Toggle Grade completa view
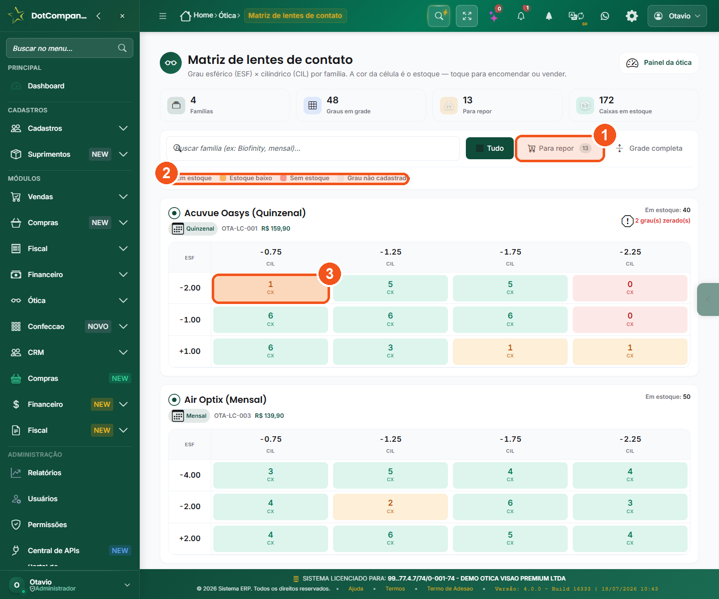 (x=649, y=148)
